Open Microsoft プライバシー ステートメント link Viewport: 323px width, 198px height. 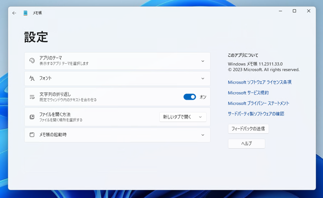[x=258, y=104]
